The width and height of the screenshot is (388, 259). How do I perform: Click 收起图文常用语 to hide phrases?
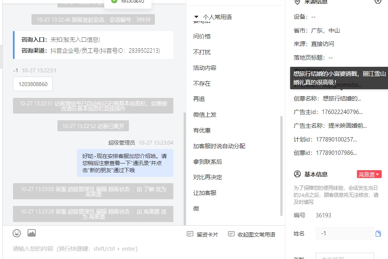click(x=252, y=234)
